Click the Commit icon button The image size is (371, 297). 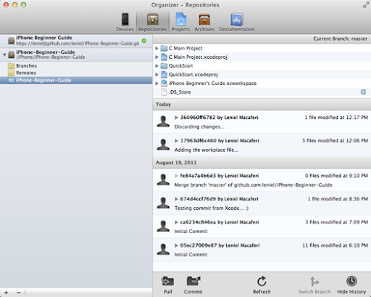point(193,285)
